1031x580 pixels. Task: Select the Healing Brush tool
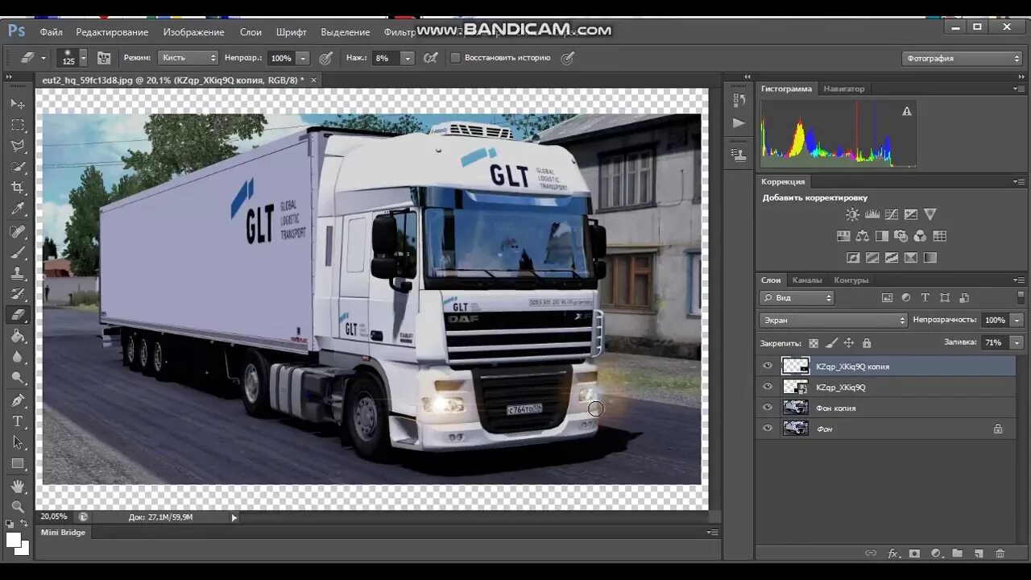(18, 231)
